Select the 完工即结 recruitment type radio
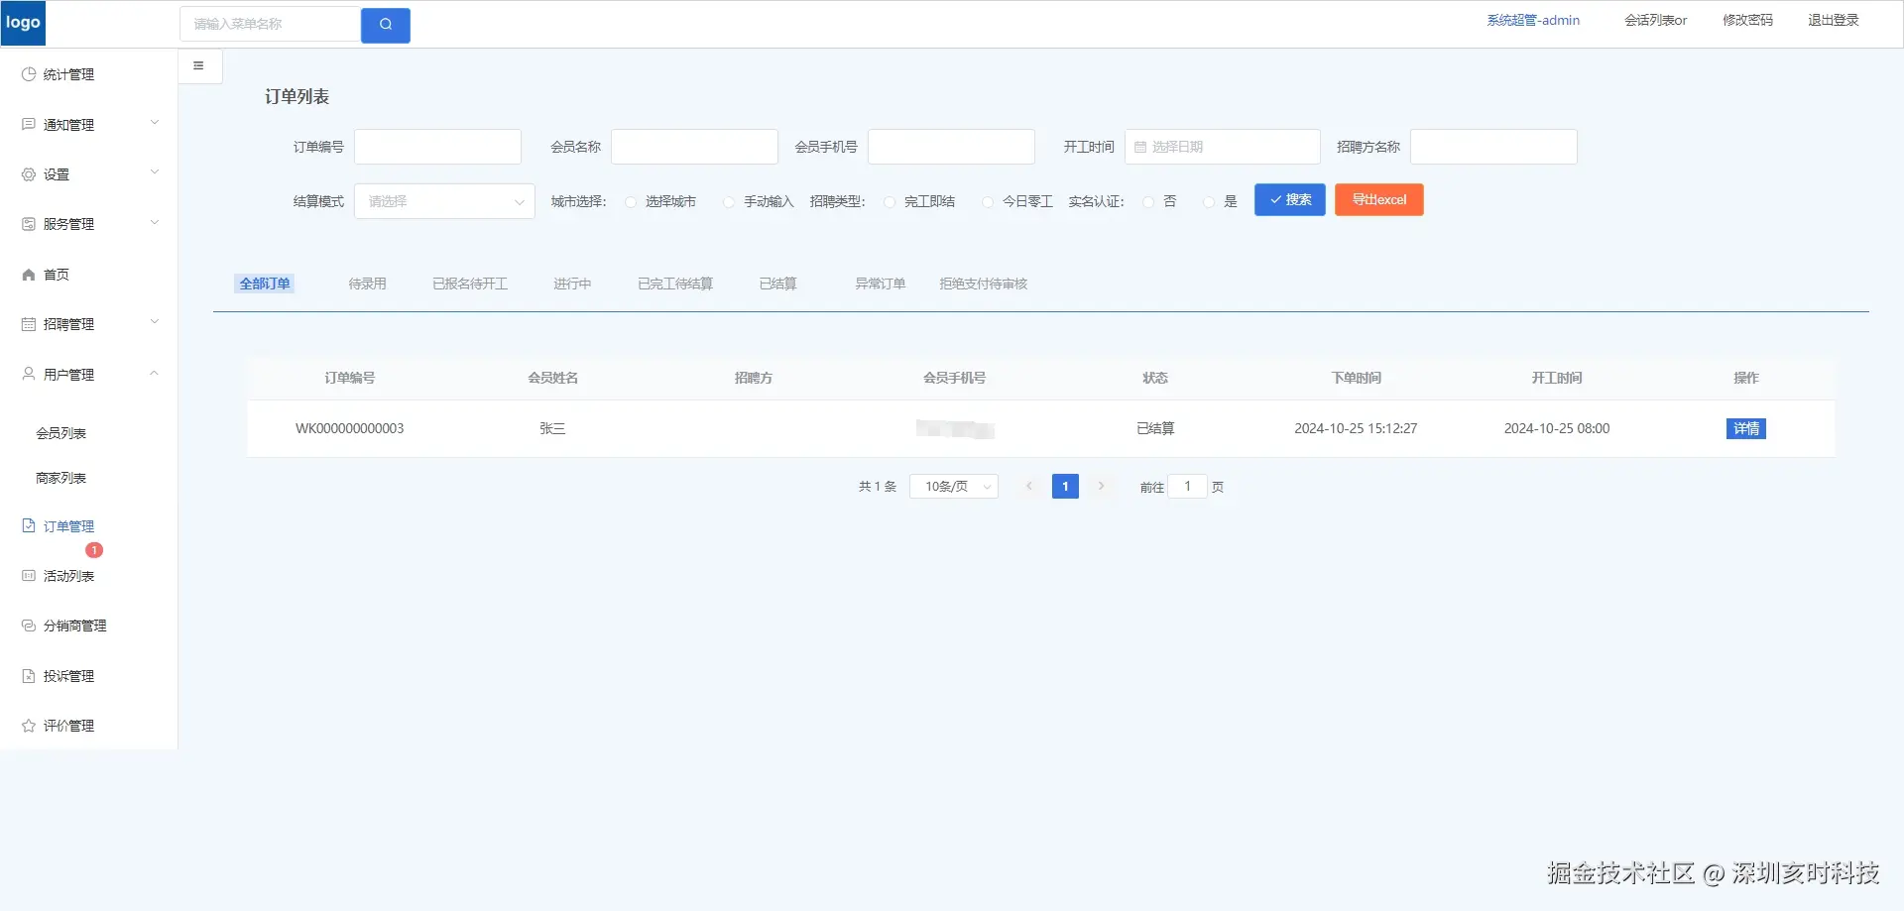1904x911 pixels. (x=890, y=202)
